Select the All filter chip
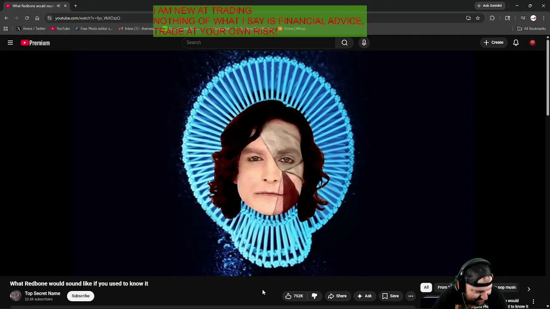The image size is (550, 309). (426, 288)
